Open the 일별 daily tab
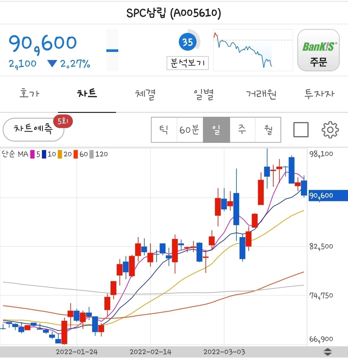This screenshot has width=348, height=358. coord(204,94)
